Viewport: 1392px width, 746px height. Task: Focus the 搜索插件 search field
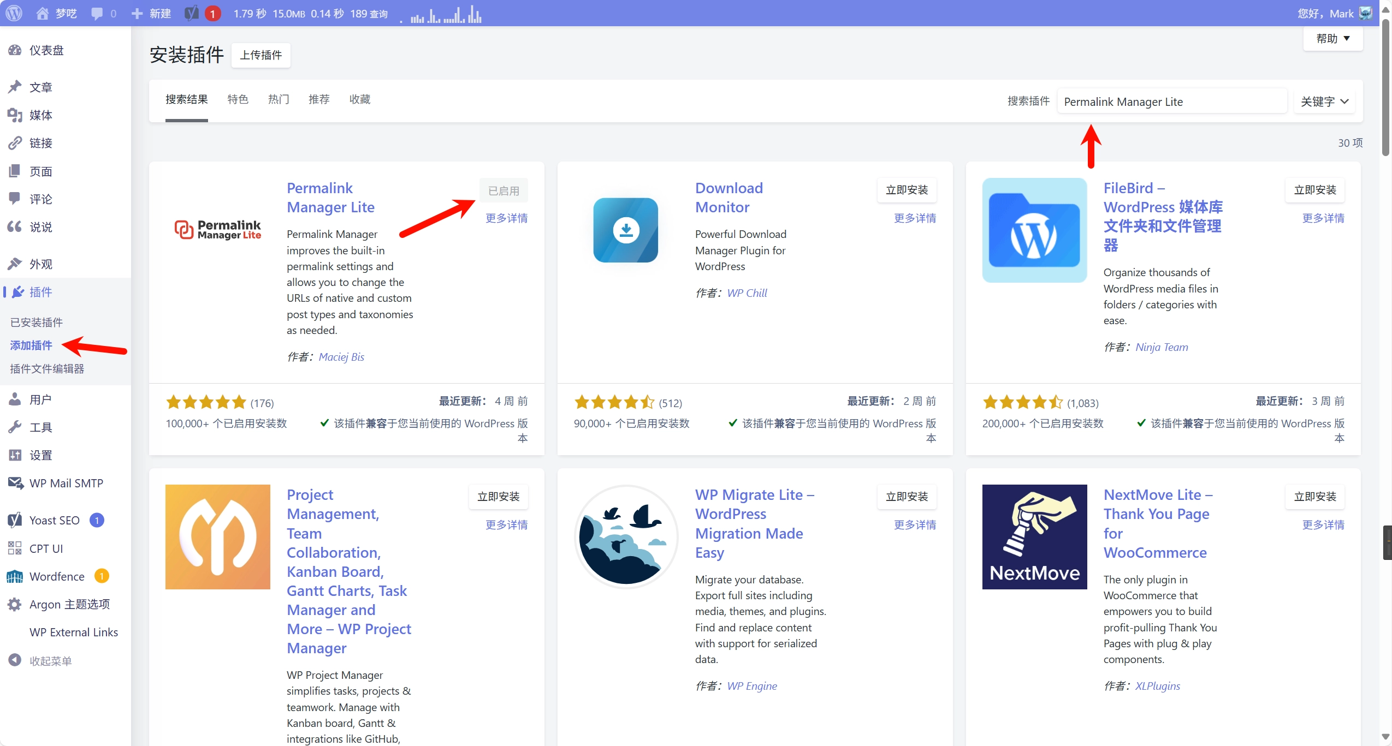[1172, 102]
